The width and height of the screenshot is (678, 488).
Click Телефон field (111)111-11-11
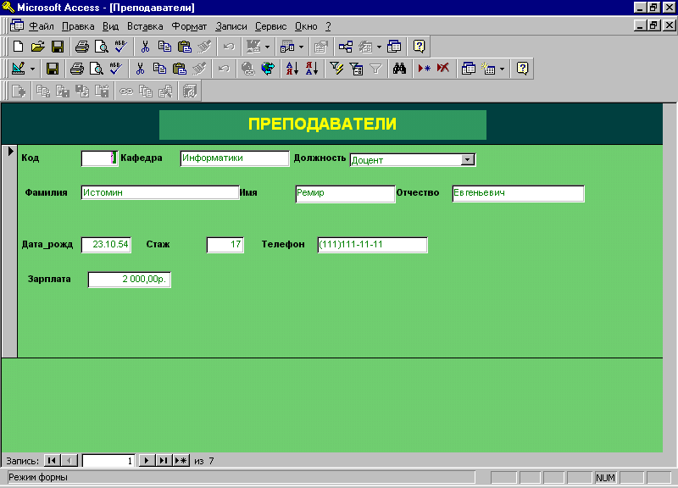(x=372, y=245)
